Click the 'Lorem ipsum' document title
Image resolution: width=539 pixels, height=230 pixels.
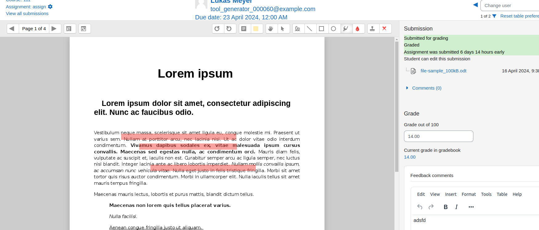click(195, 74)
